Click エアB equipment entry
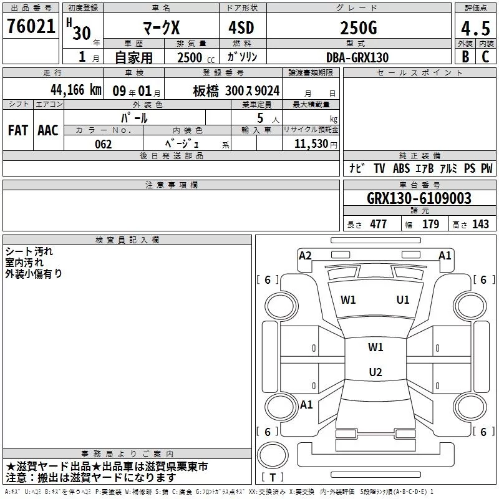 (425, 168)
